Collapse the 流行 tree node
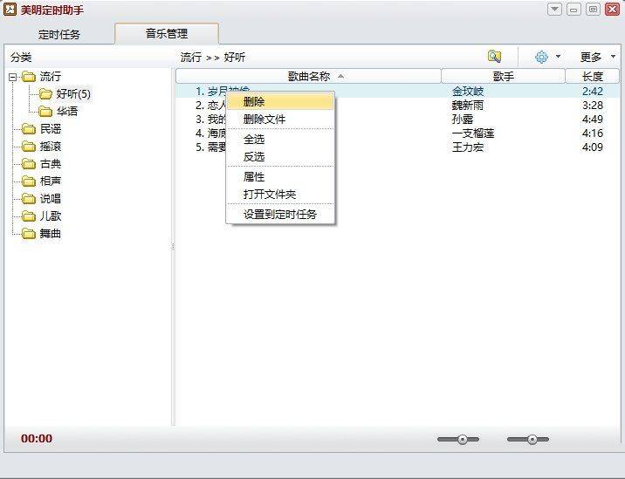Viewport: 625px width, 479px height. (13, 77)
